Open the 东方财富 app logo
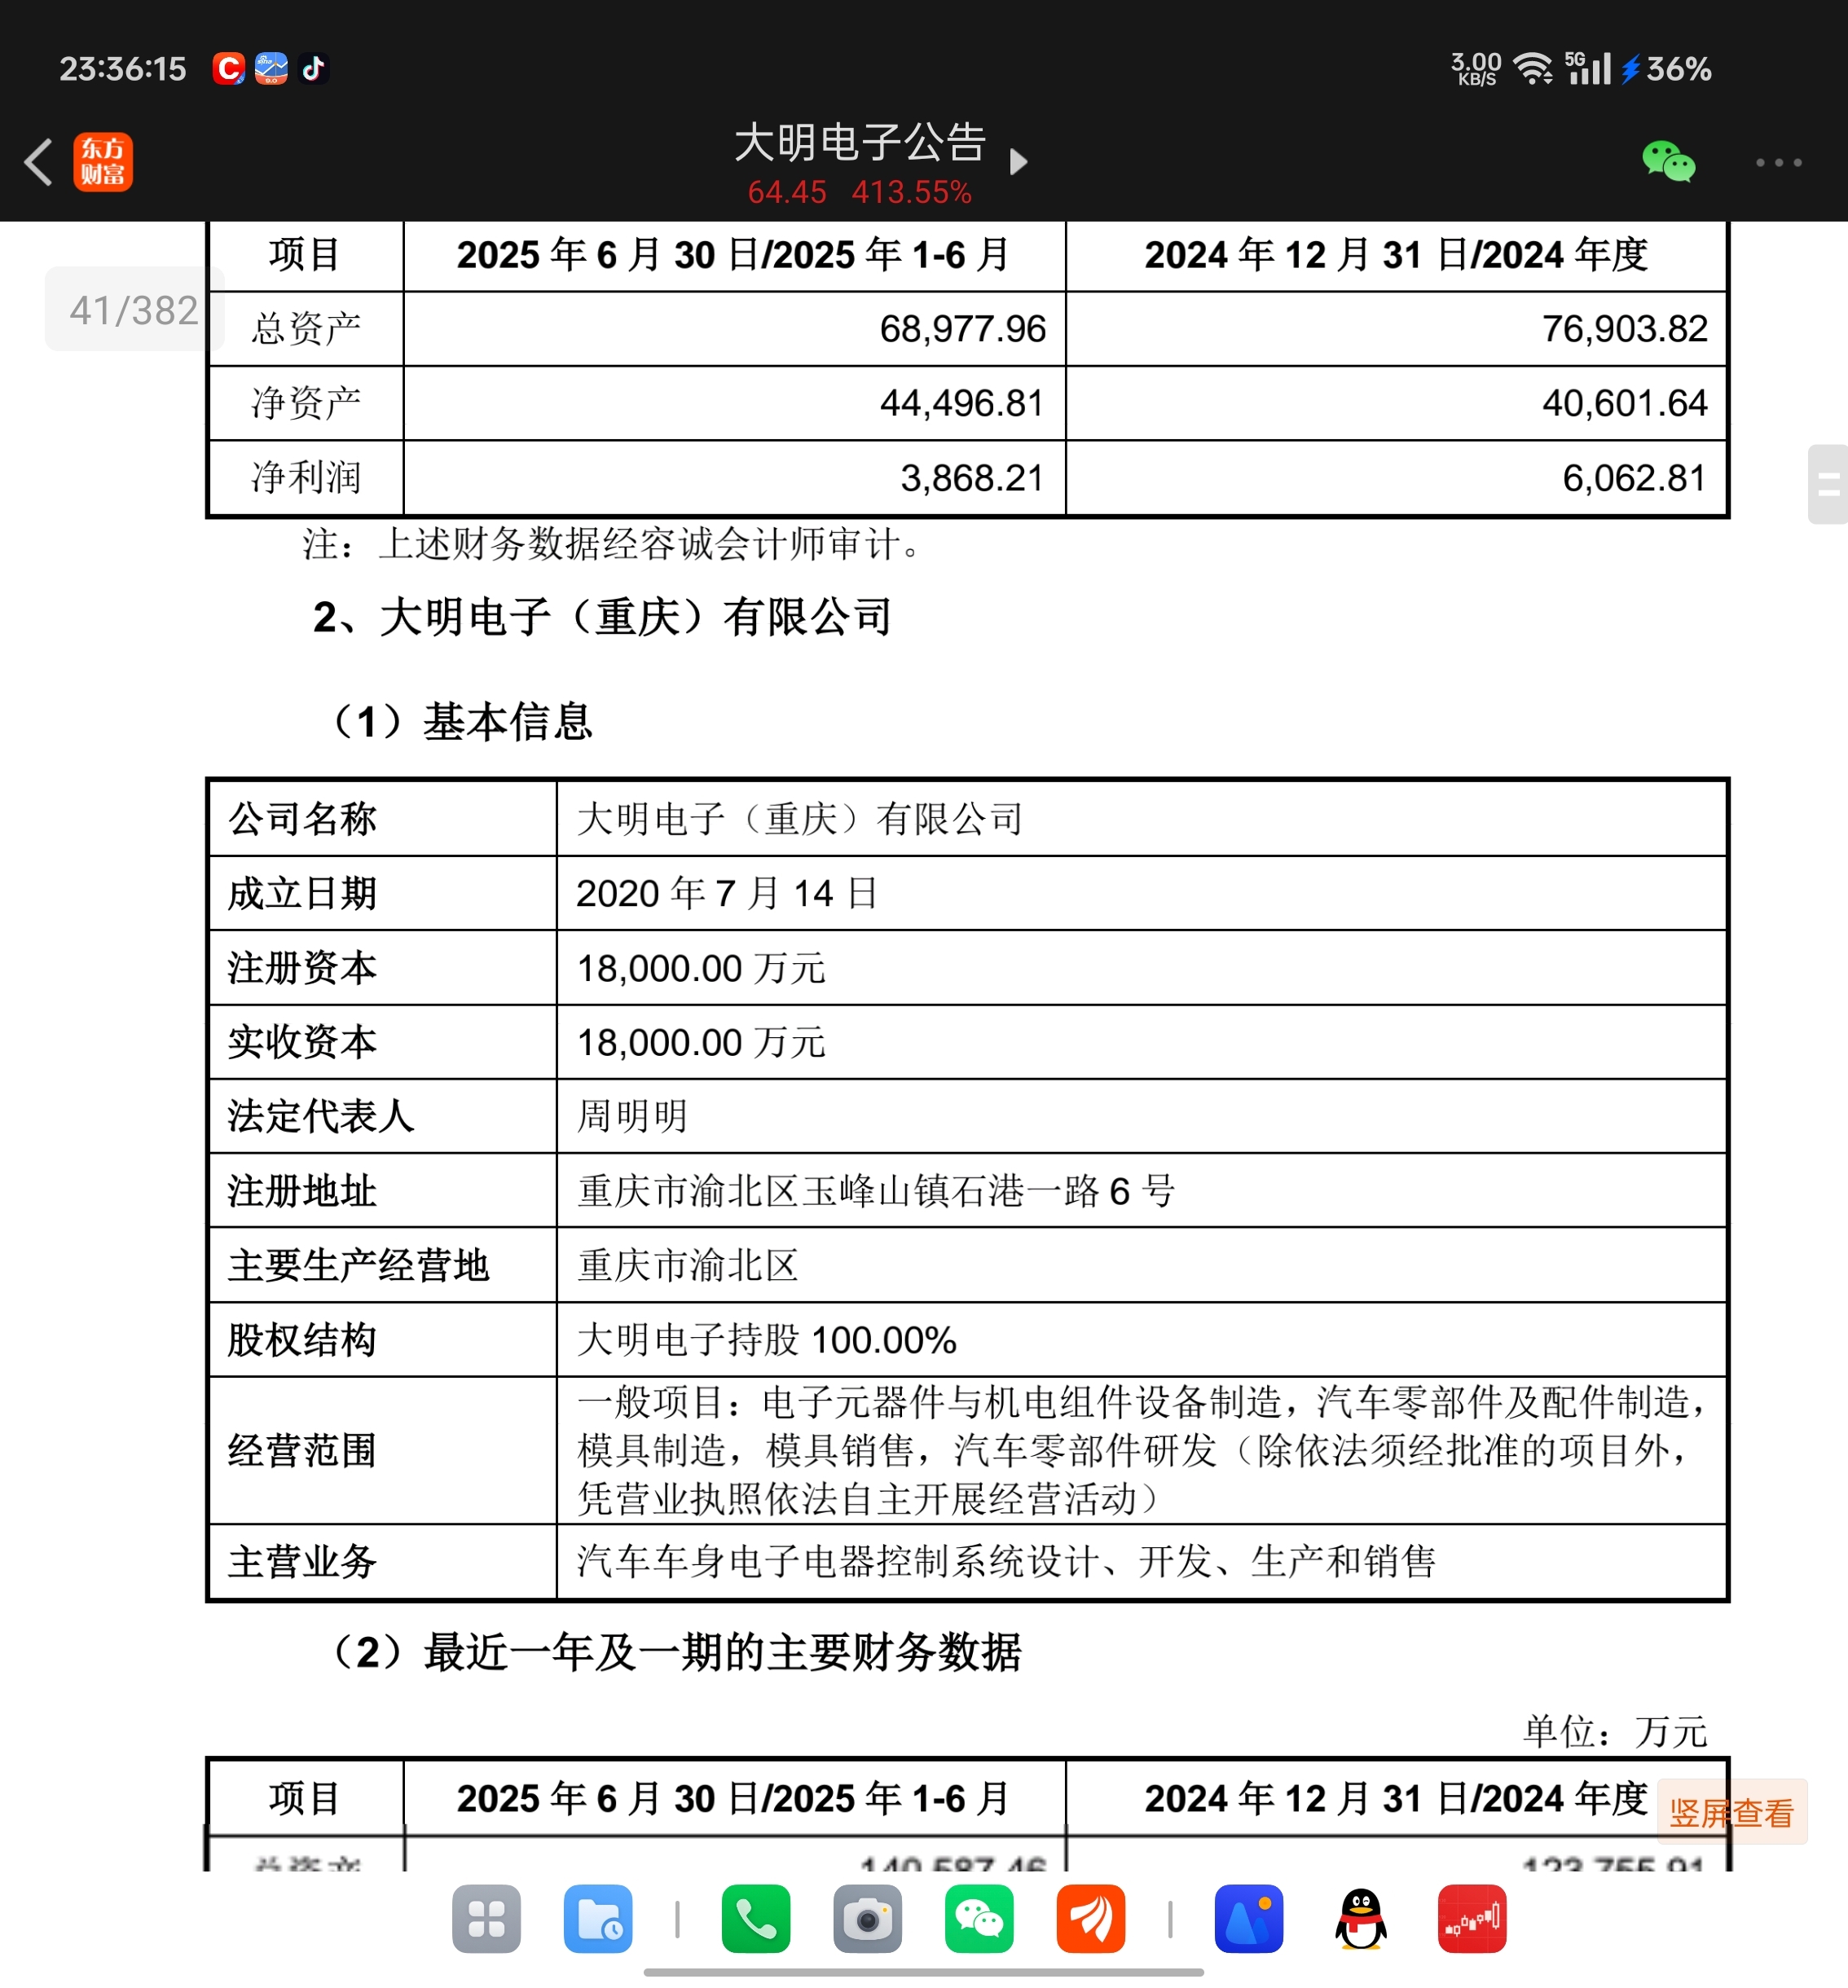Image resolution: width=1848 pixels, height=1988 pixels. (103, 162)
